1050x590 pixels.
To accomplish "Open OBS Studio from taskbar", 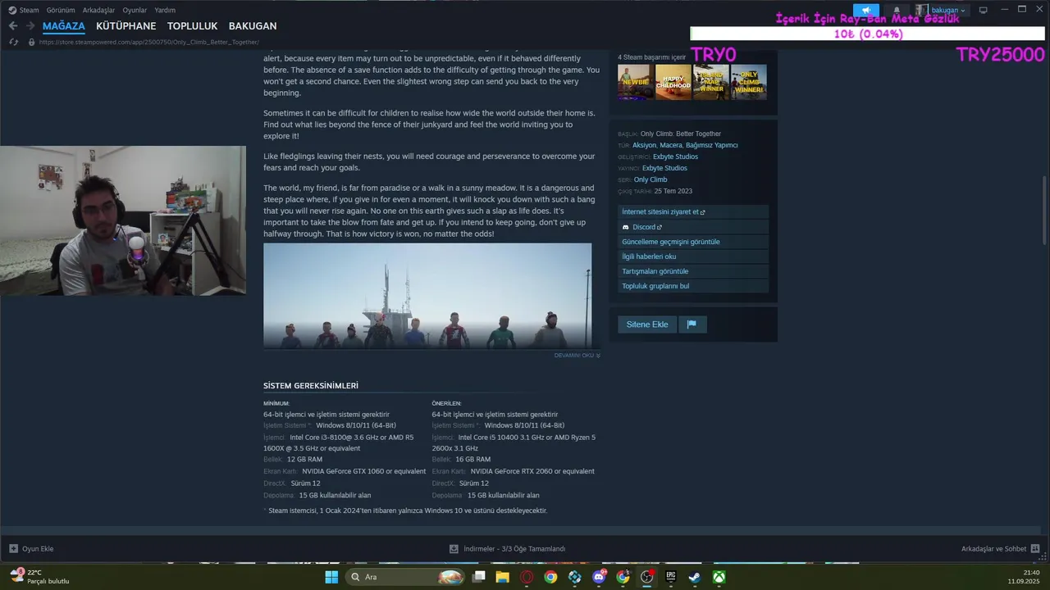I will (x=646, y=577).
